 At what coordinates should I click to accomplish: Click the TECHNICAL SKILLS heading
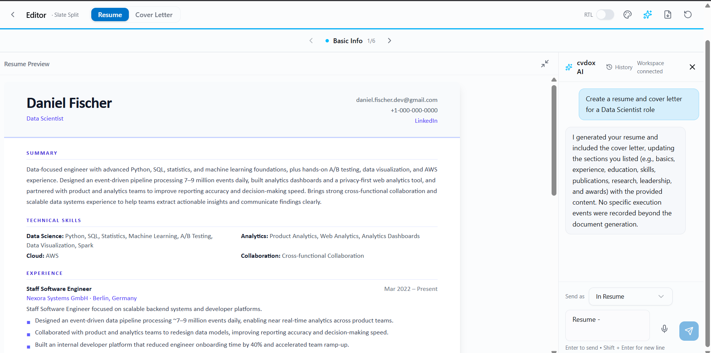54,221
